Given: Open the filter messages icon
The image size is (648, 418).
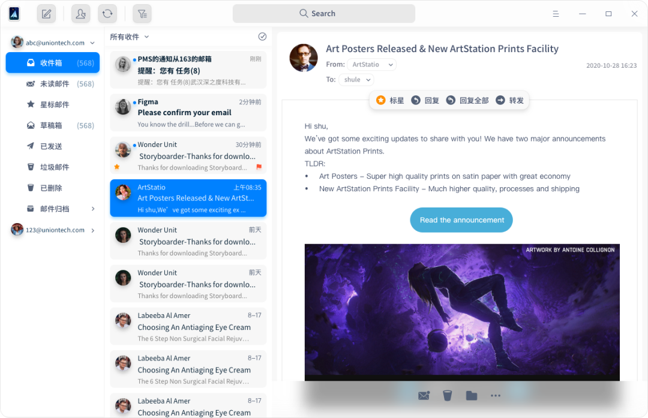Looking at the screenshot, I should [142, 14].
